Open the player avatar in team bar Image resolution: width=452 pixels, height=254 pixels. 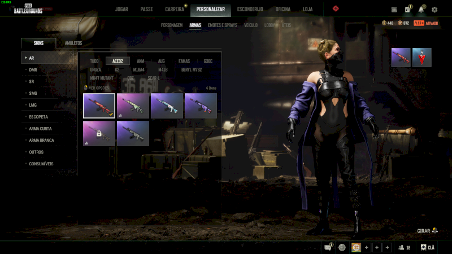click(356, 247)
